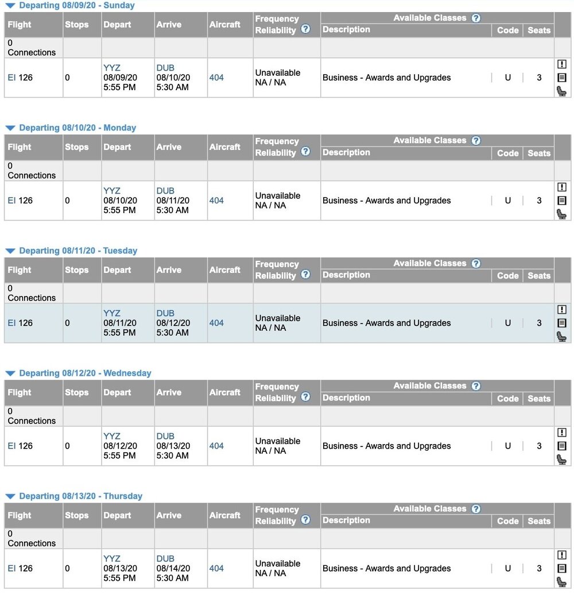Click the seat map icon on the 08/13/20 flight
574x594 pixels.
(562, 581)
